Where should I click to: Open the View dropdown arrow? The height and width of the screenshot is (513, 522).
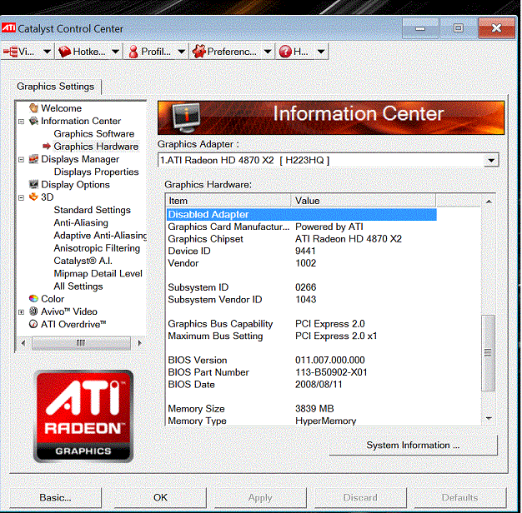pos(47,52)
